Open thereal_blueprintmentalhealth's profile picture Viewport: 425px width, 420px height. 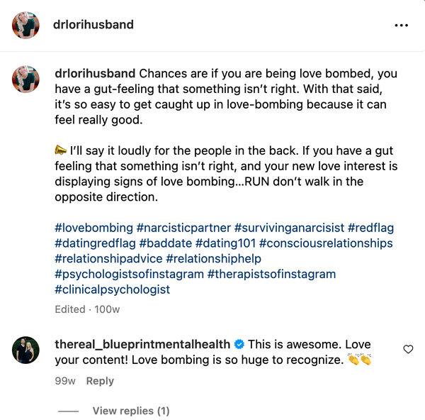[25, 350]
